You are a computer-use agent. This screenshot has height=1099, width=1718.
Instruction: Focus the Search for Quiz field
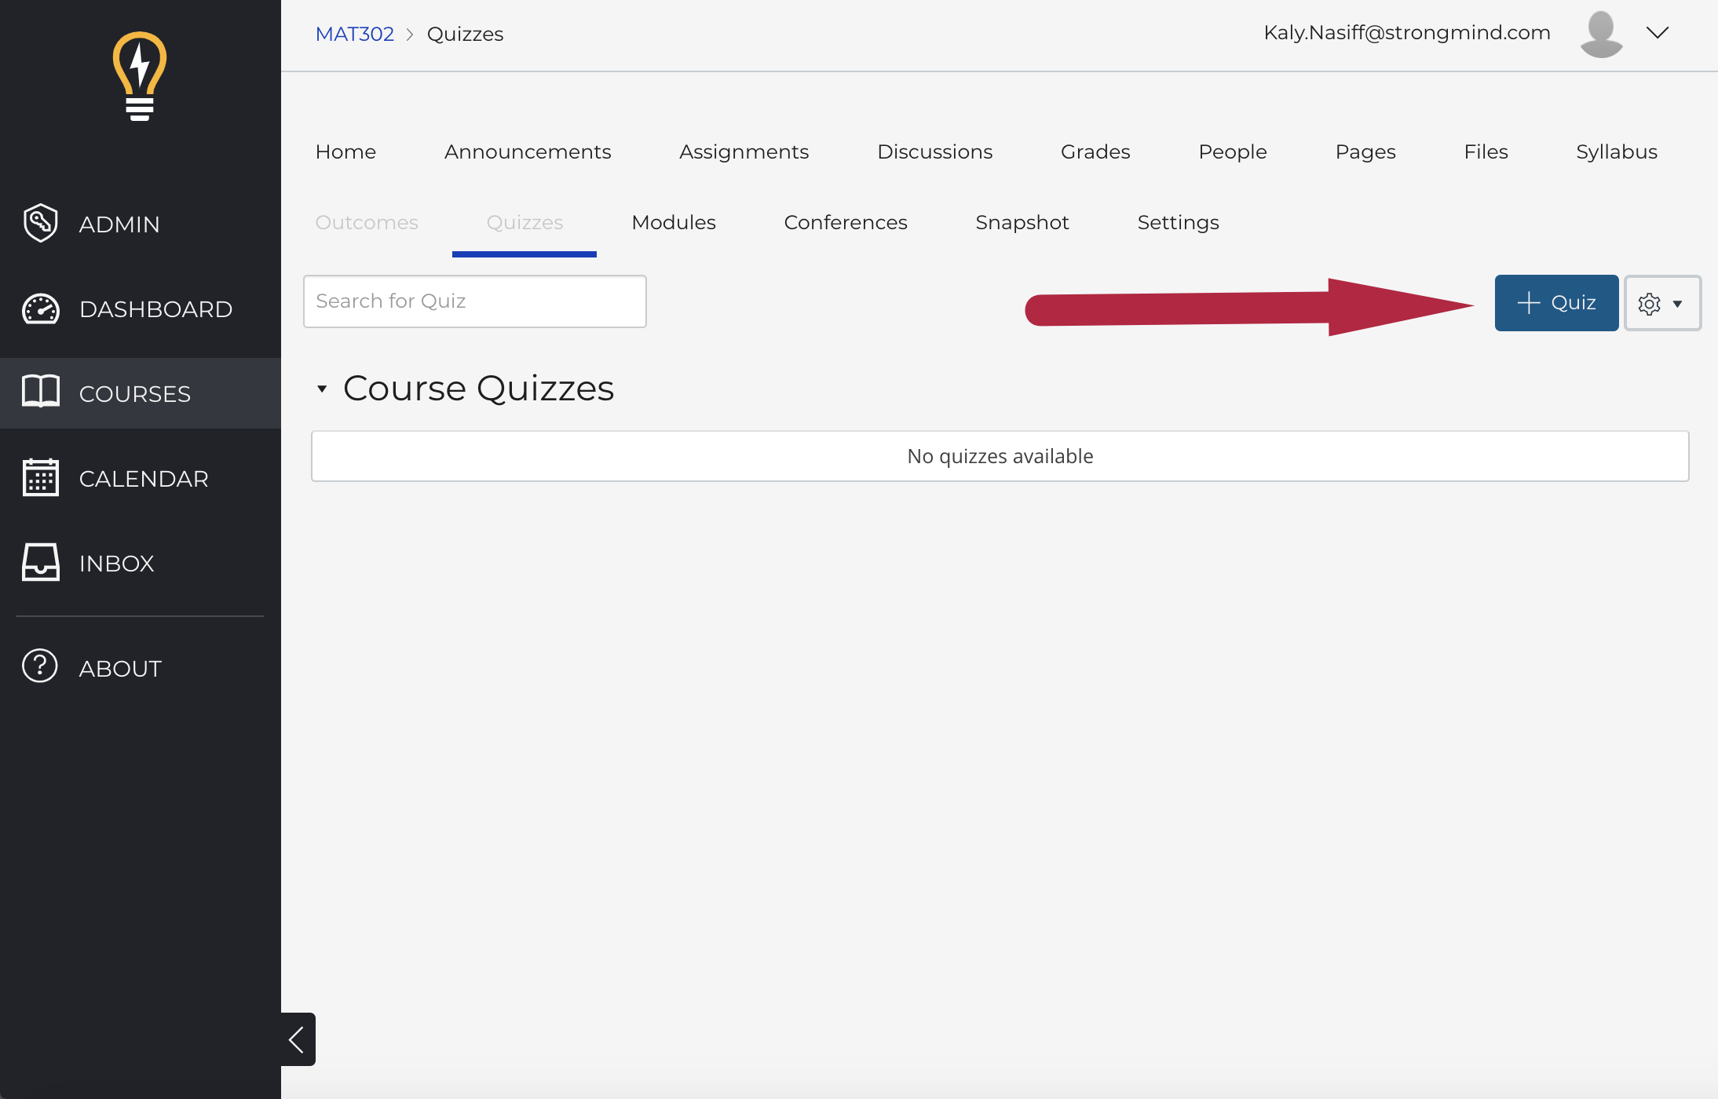click(475, 301)
